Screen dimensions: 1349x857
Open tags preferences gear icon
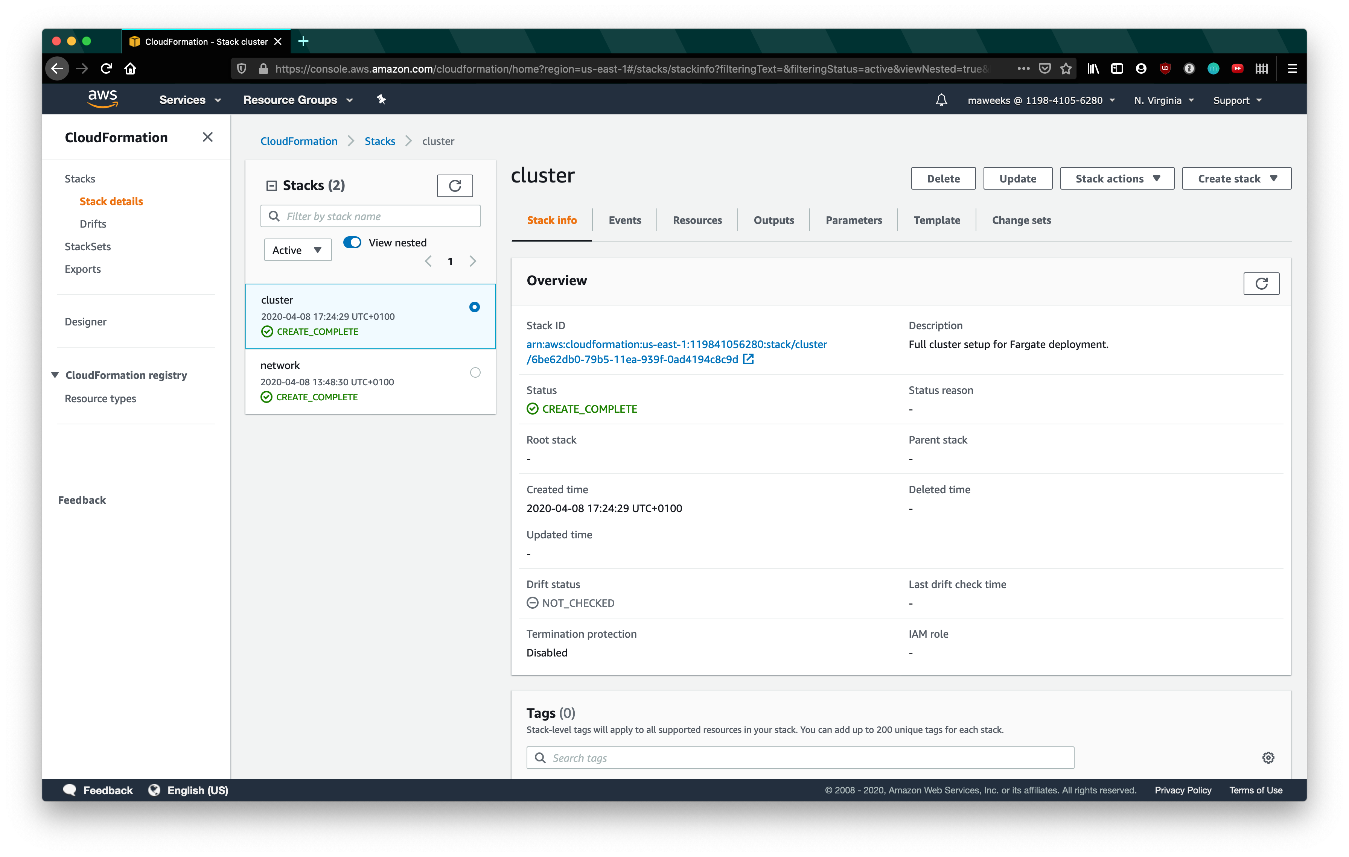pos(1268,757)
